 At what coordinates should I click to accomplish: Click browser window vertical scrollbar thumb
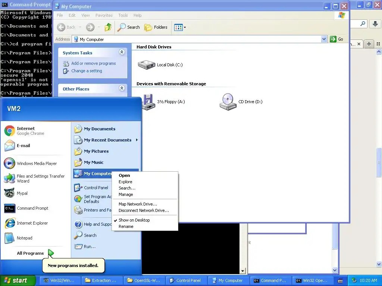379,162
